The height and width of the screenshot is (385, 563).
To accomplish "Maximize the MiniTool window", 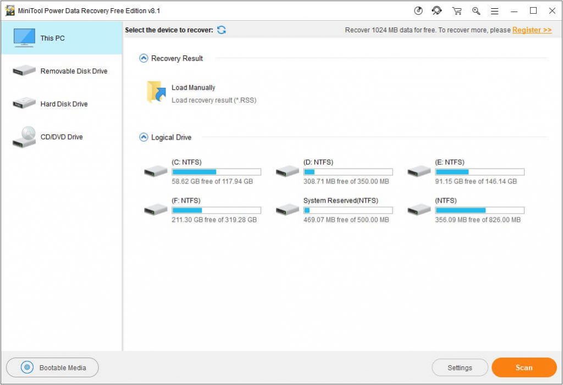I will pos(533,11).
